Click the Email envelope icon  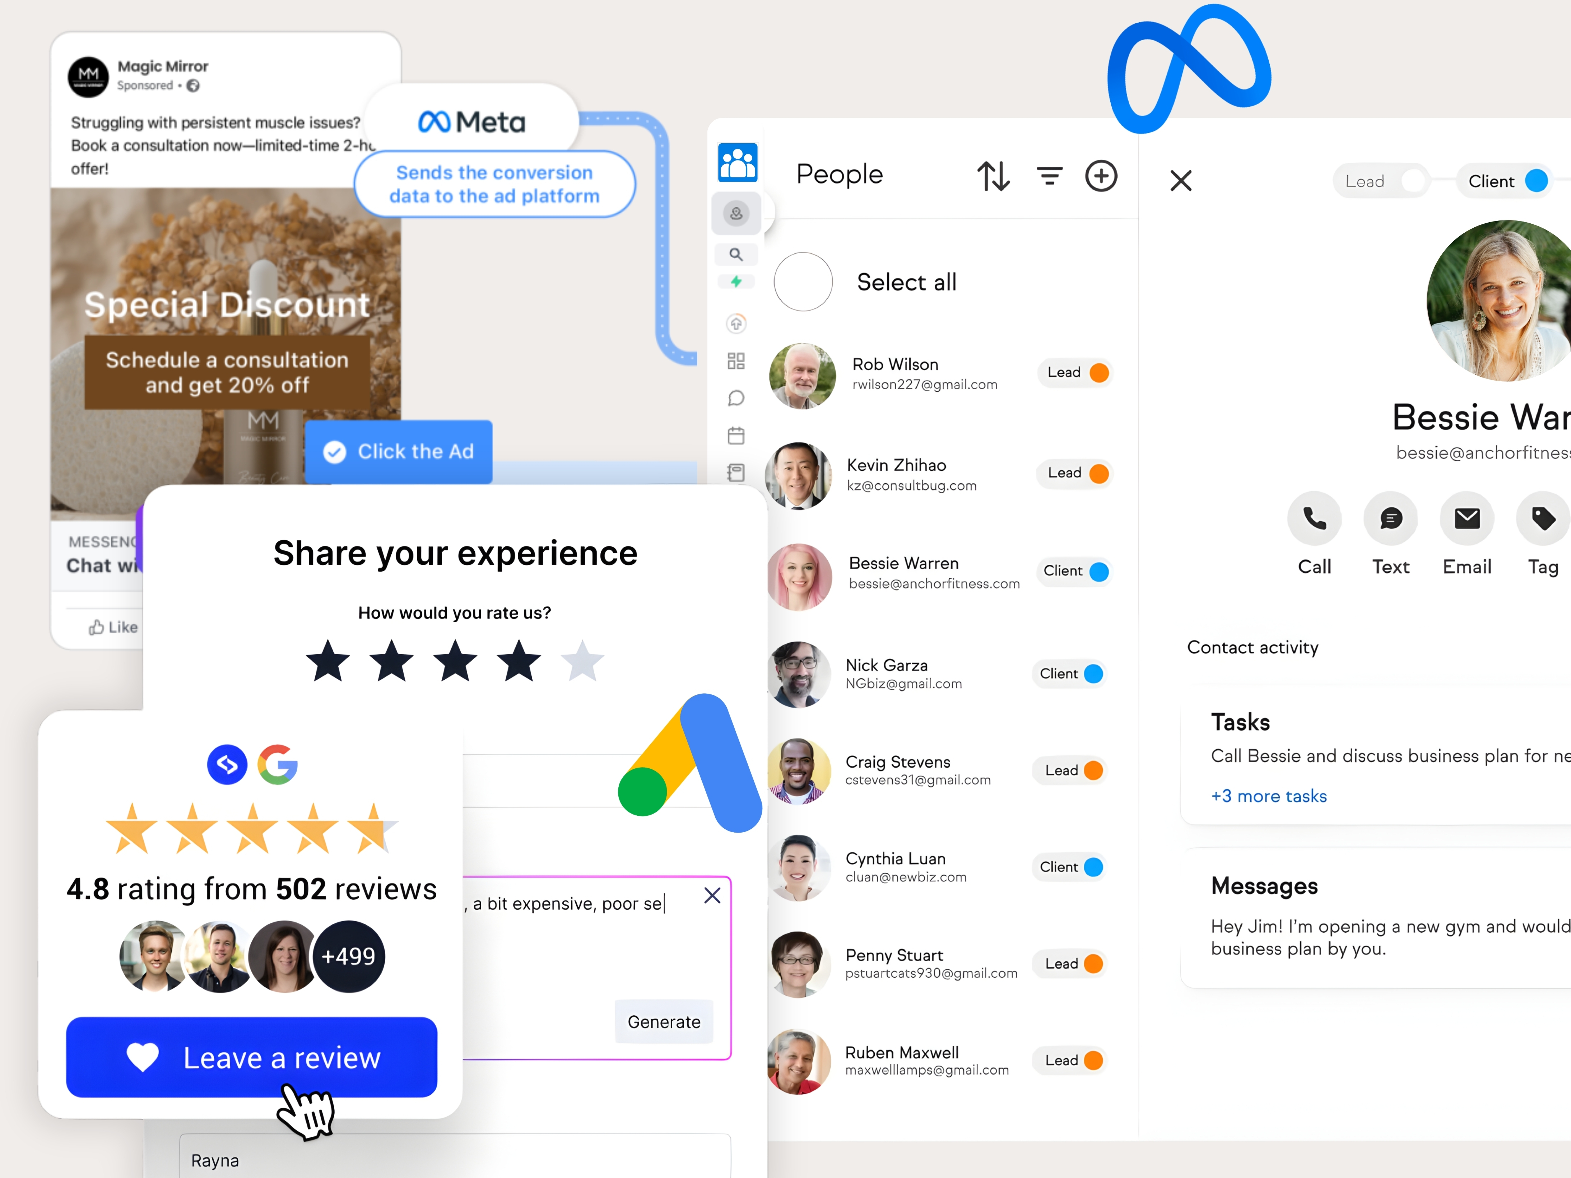1467,519
